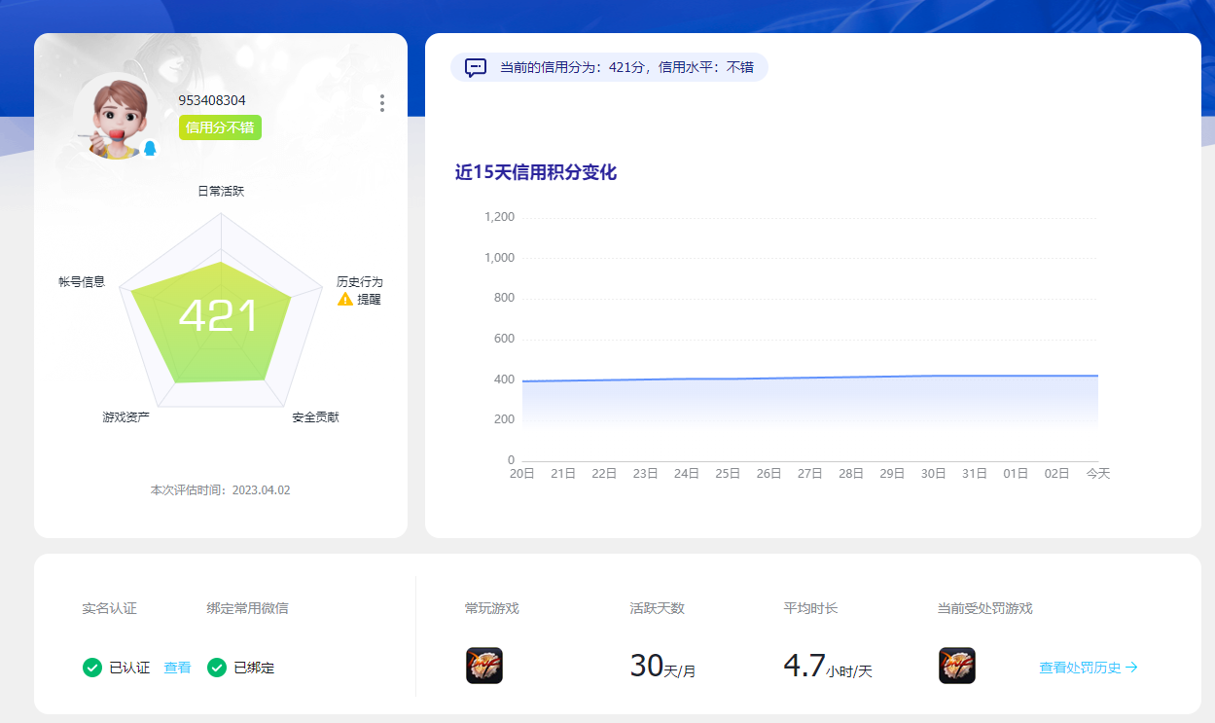Click the 421 score in radar chart
The height and width of the screenshot is (723, 1215).
pos(219,316)
